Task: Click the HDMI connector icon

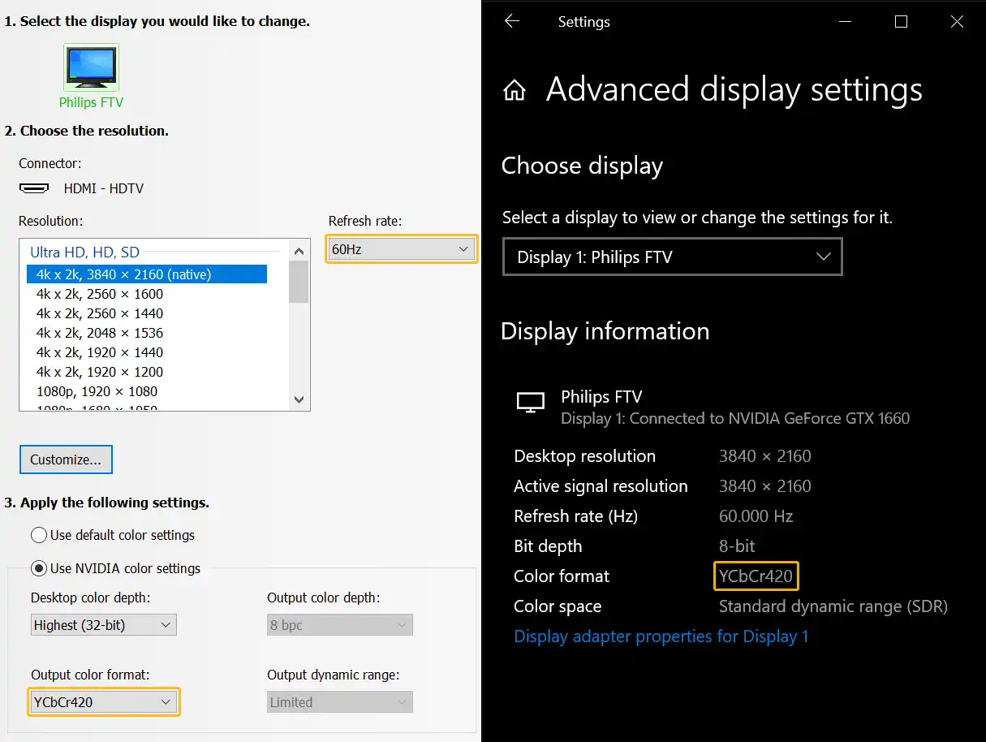Action: pyautogui.click(x=34, y=188)
